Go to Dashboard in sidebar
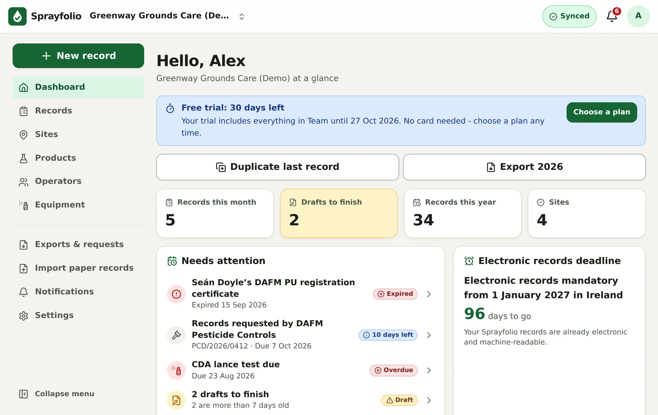 (78, 87)
